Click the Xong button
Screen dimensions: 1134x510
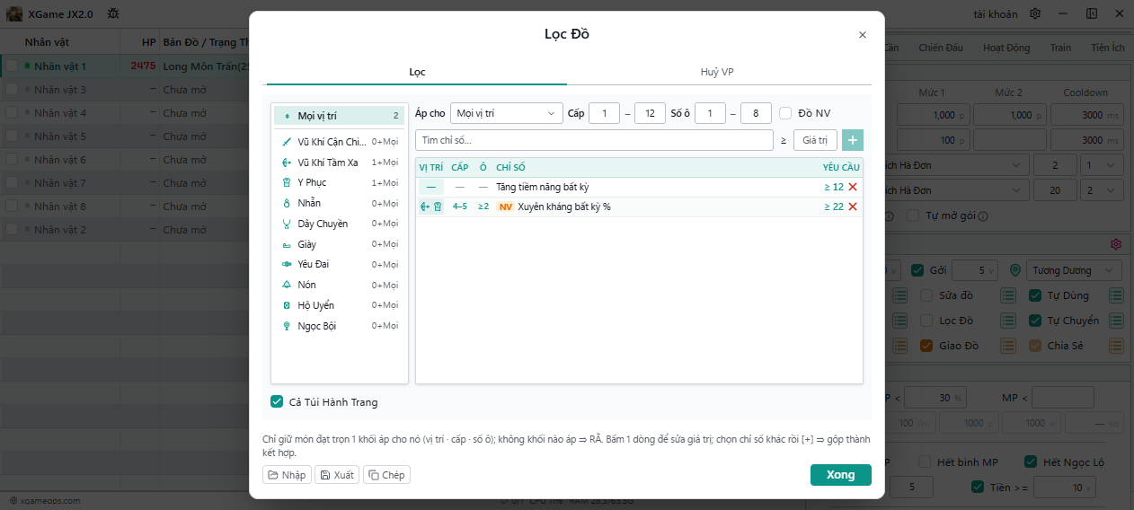coord(841,475)
